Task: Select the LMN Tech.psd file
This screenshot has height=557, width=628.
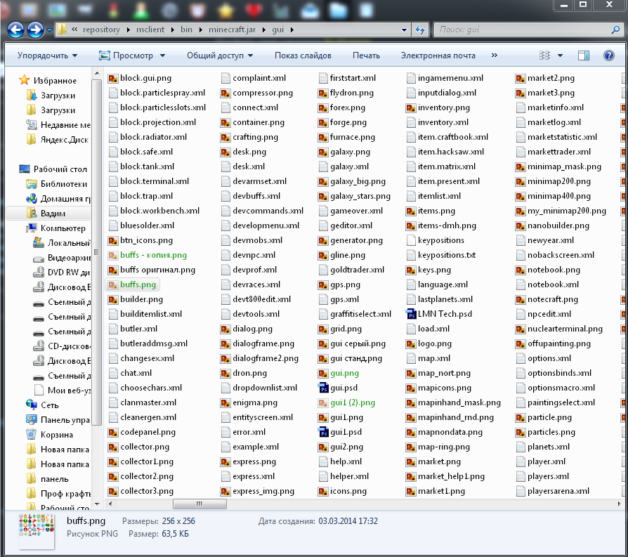Action: coord(445,314)
